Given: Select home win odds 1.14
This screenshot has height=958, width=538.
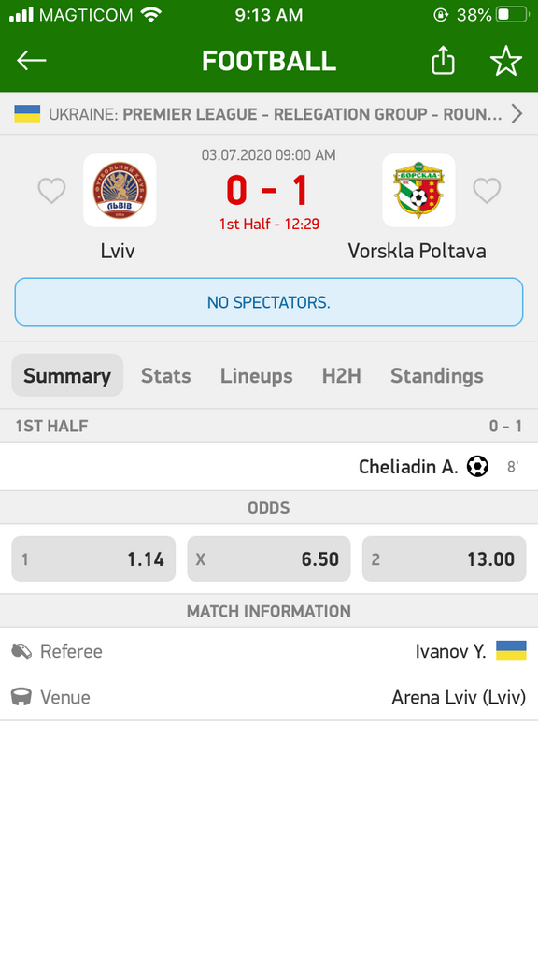Looking at the screenshot, I should [x=93, y=559].
